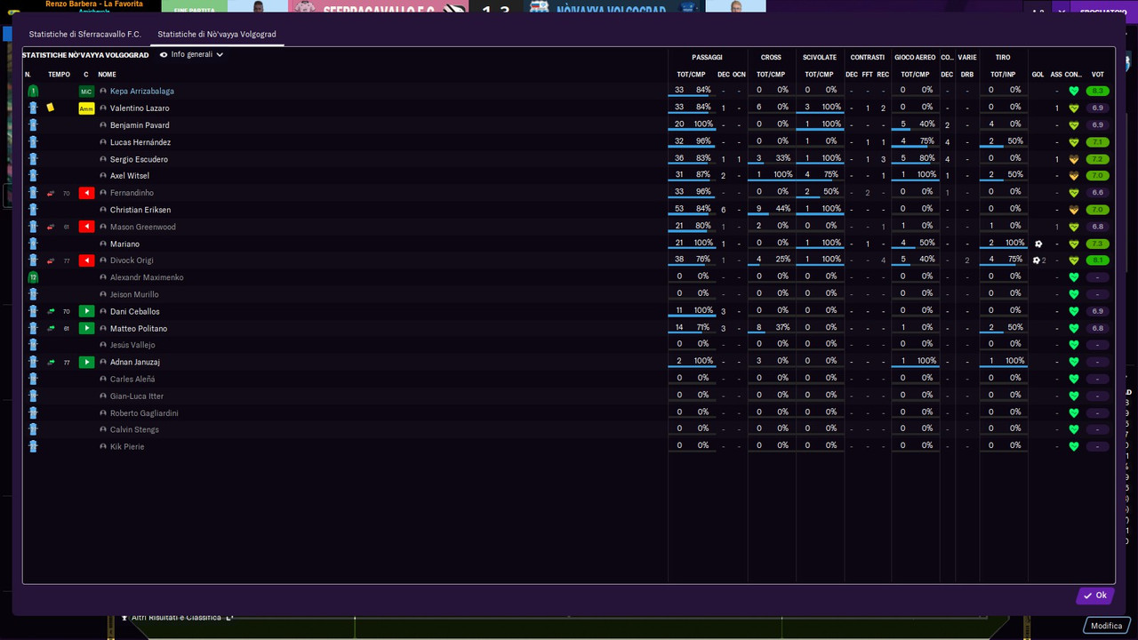
Task: Click the Altri Risultati e Classifica link
Action: pyautogui.click(x=176, y=618)
